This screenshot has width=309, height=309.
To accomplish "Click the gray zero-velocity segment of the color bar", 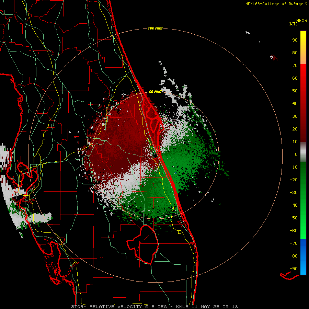I will tap(303, 152).
